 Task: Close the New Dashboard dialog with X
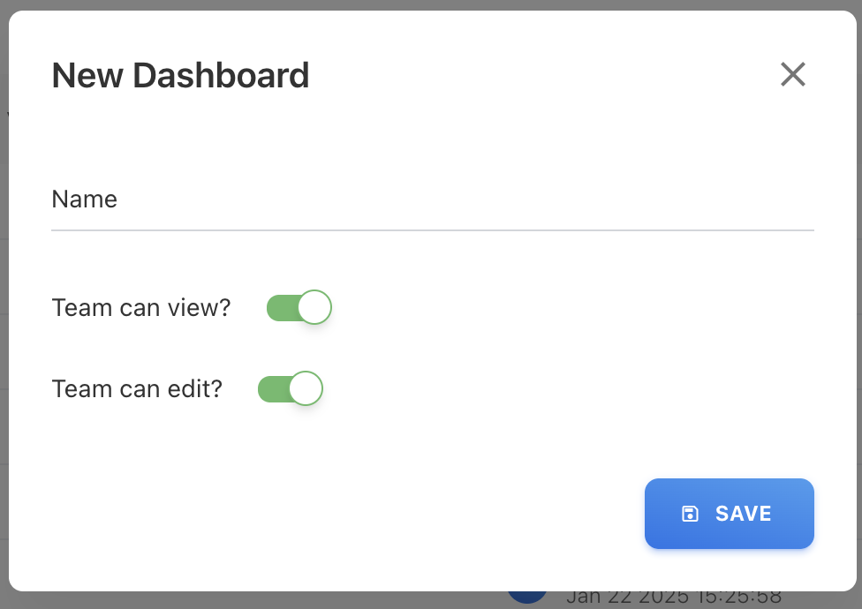coord(793,75)
